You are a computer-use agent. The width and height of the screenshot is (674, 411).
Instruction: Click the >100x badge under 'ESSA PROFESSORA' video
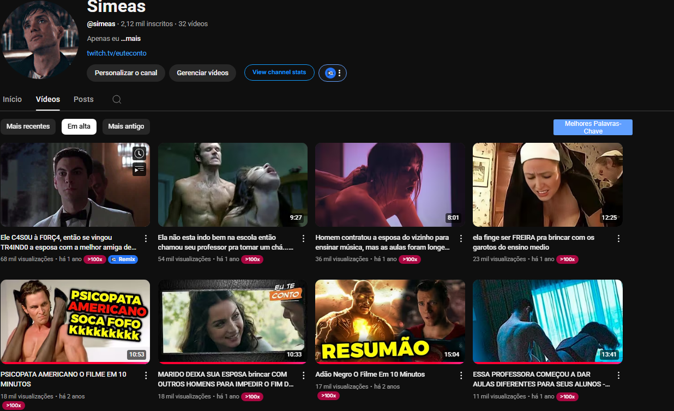[567, 397]
